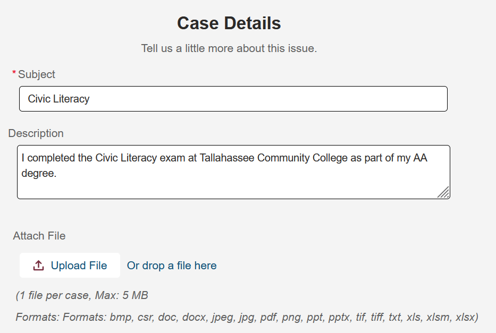Click the Case Details heading

click(x=229, y=23)
